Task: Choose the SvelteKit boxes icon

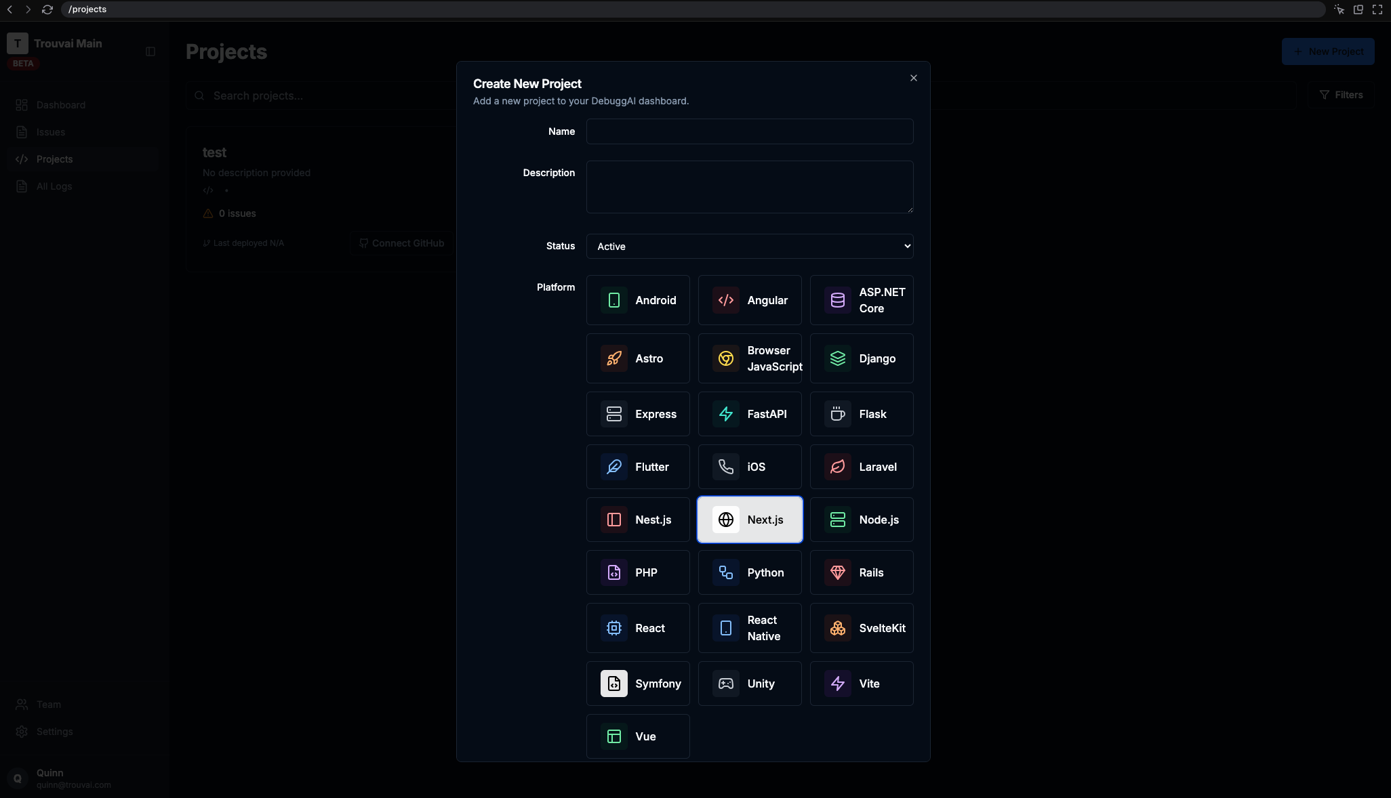Action: coord(837,628)
